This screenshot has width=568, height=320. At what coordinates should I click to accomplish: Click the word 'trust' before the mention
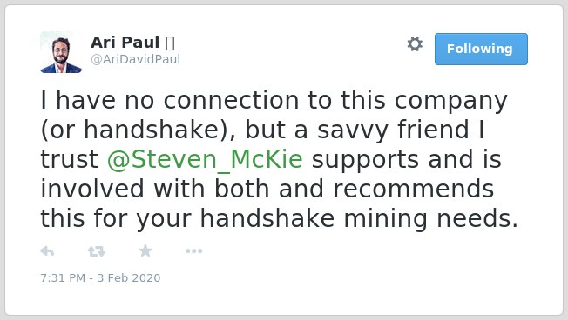click(69, 159)
